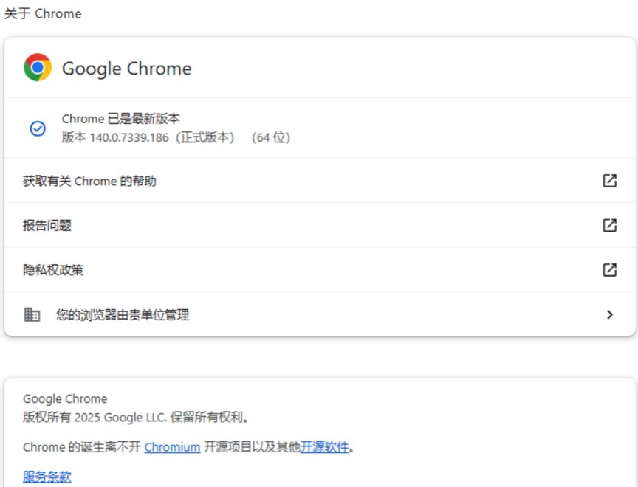Click the external link icon beside 获取有关 Chrome 的帮助

609,181
